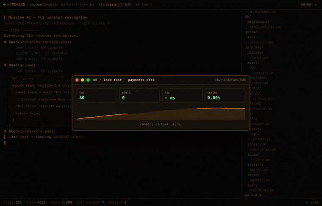Click the bullet beside Glob(infra/**/*.yaml)
Screen dimensions: 322x206
coord(6,131)
